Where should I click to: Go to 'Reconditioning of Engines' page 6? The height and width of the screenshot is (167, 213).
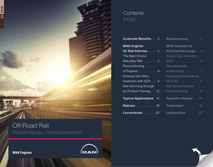(x=141, y=68)
